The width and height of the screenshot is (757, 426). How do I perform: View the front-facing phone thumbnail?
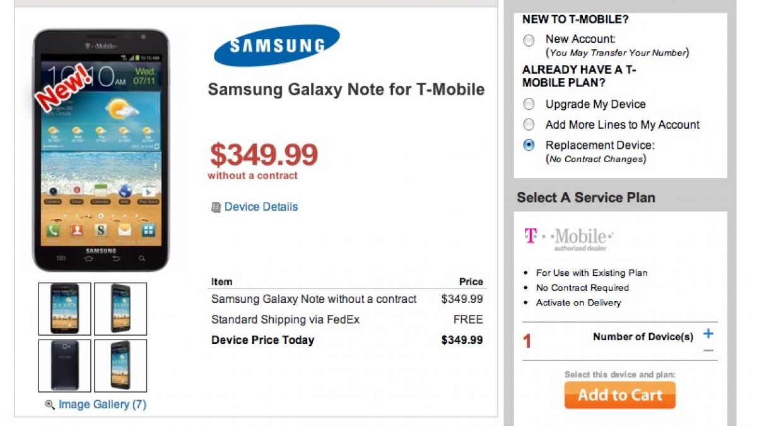(x=65, y=309)
